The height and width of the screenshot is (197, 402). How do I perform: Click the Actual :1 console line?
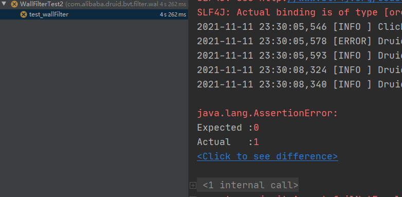(x=228, y=142)
